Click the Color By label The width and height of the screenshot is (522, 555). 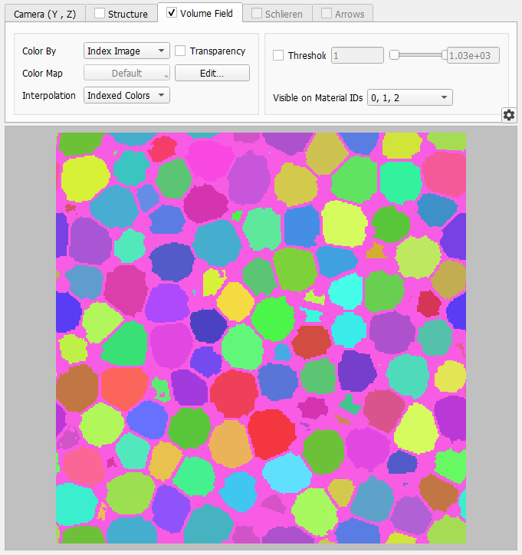pyautogui.click(x=39, y=51)
